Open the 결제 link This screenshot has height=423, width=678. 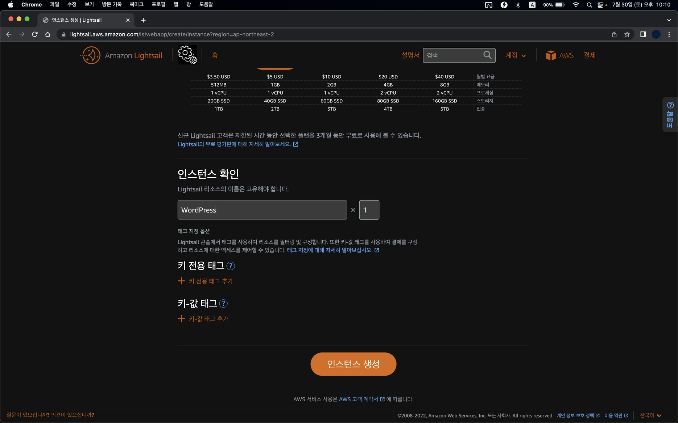pyautogui.click(x=590, y=55)
